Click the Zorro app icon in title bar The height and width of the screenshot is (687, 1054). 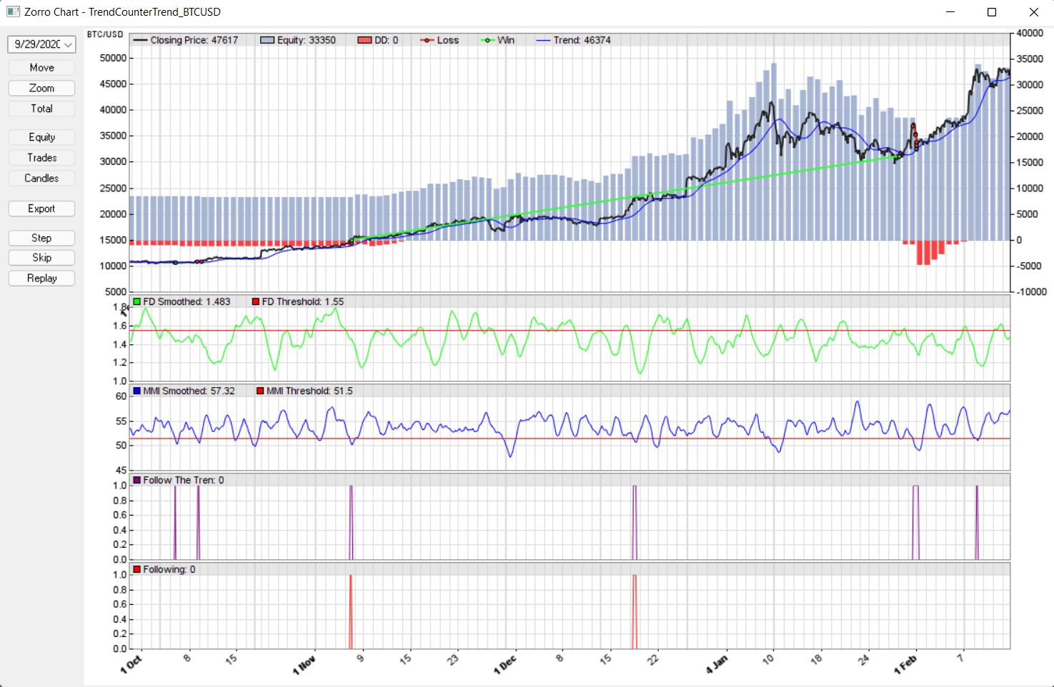coord(13,12)
